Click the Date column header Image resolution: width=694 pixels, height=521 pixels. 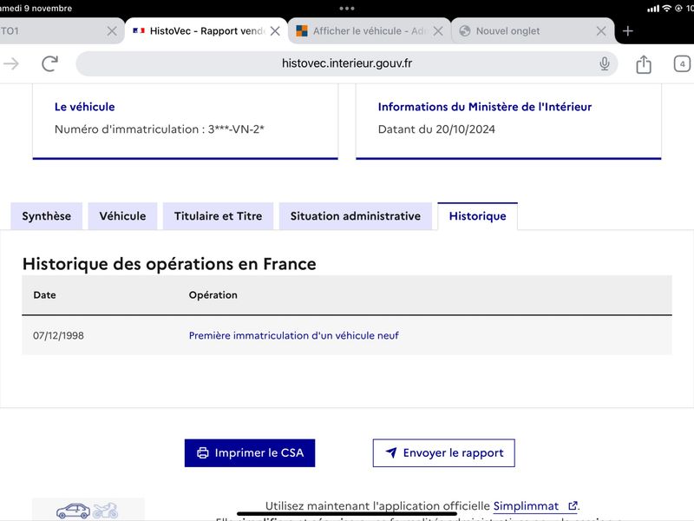pyautogui.click(x=45, y=295)
